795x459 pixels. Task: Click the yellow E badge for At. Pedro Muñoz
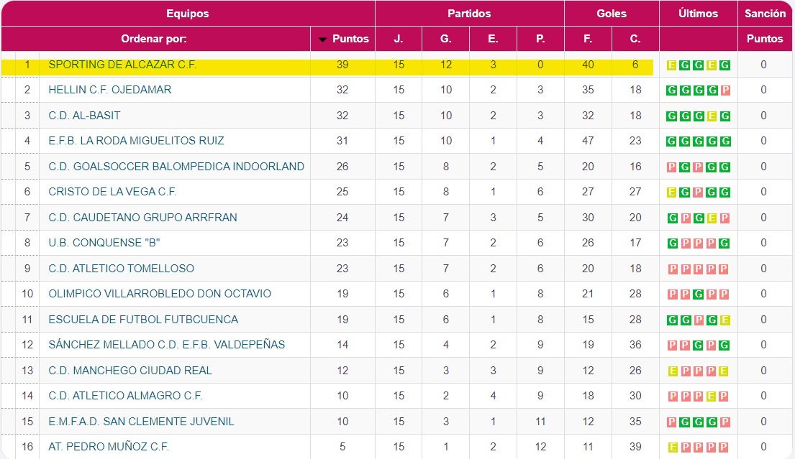pos(672,447)
